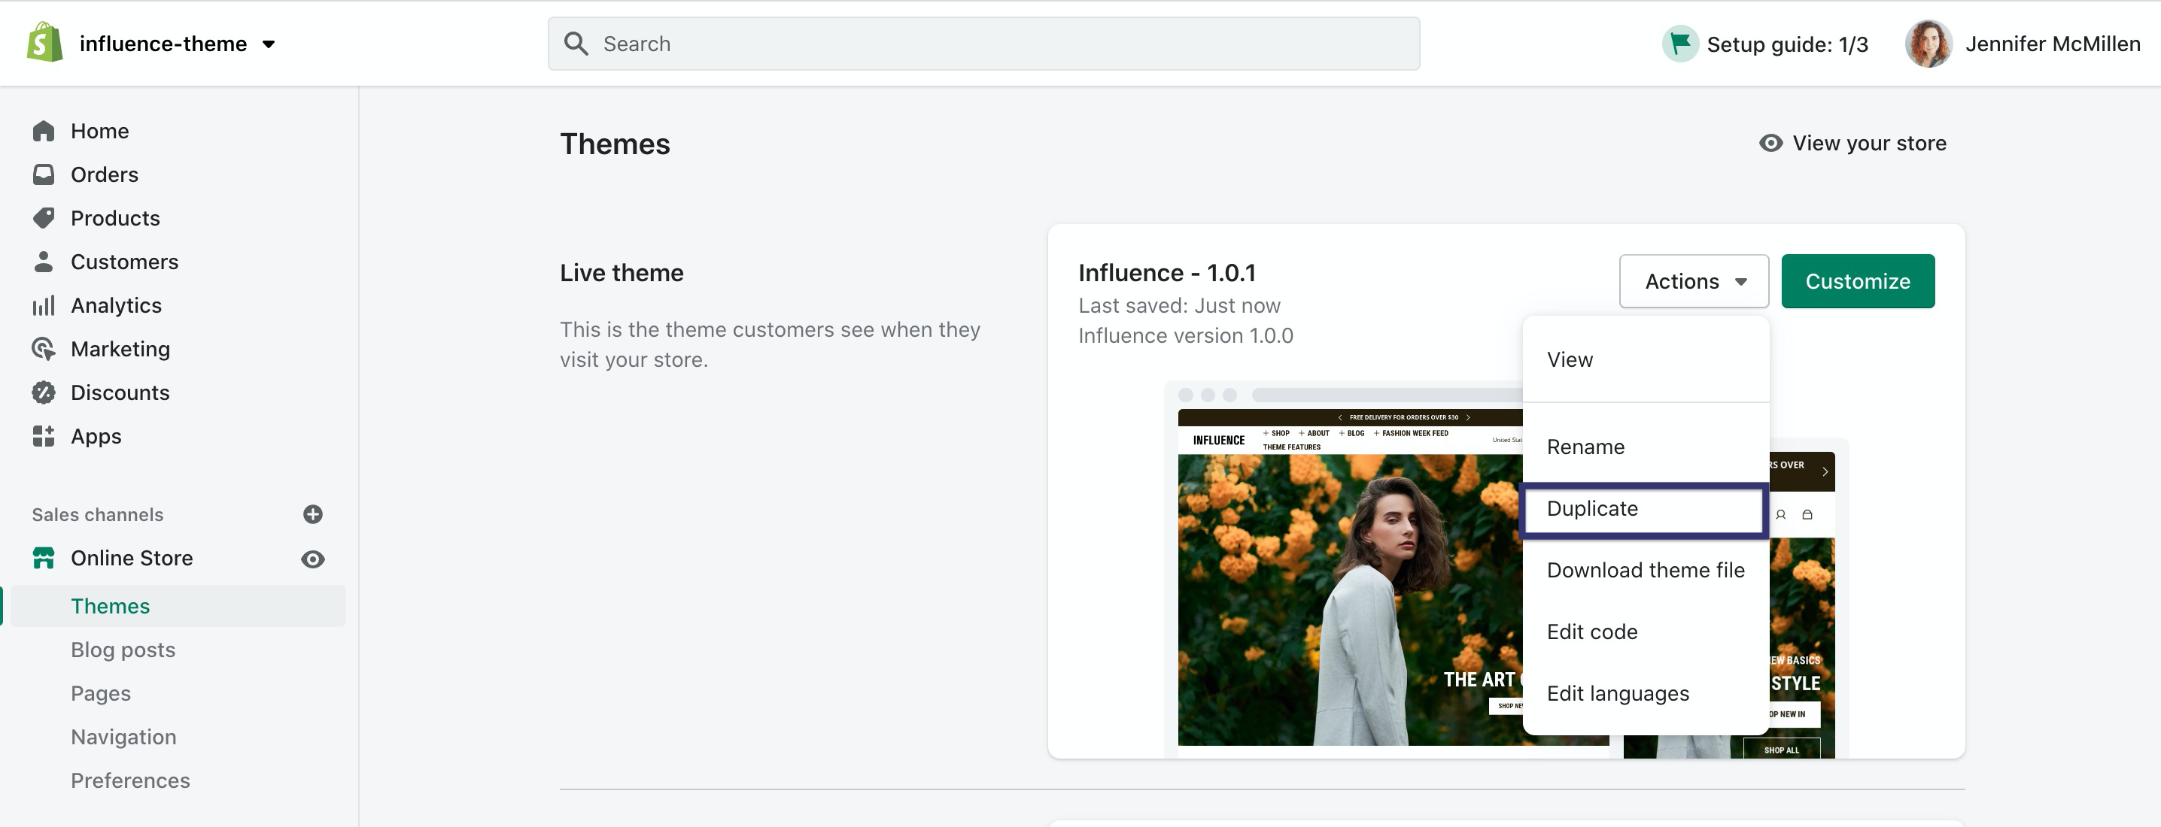
Task: Click the Sales channels heading
Action: point(97,514)
